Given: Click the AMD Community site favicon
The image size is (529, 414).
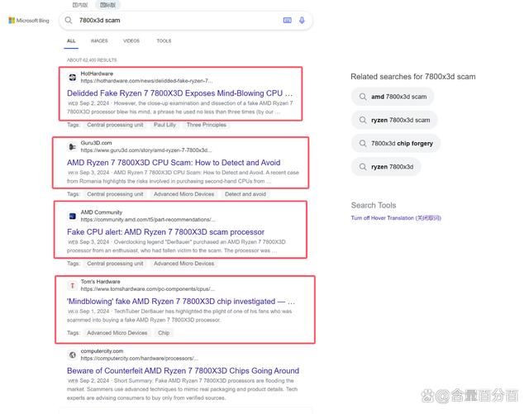Looking at the screenshot, I should pyautogui.click(x=72, y=216).
